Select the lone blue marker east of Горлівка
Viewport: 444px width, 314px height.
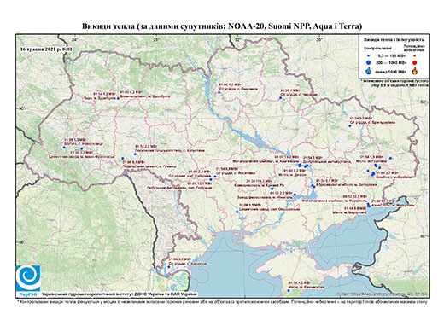pos(390,158)
